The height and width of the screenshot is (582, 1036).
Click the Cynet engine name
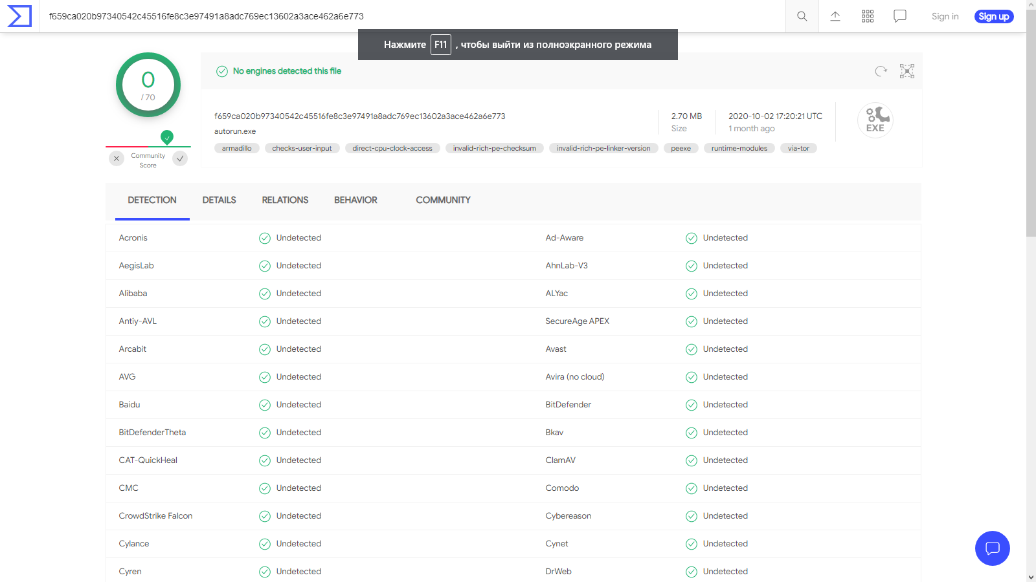pos(557,544)
